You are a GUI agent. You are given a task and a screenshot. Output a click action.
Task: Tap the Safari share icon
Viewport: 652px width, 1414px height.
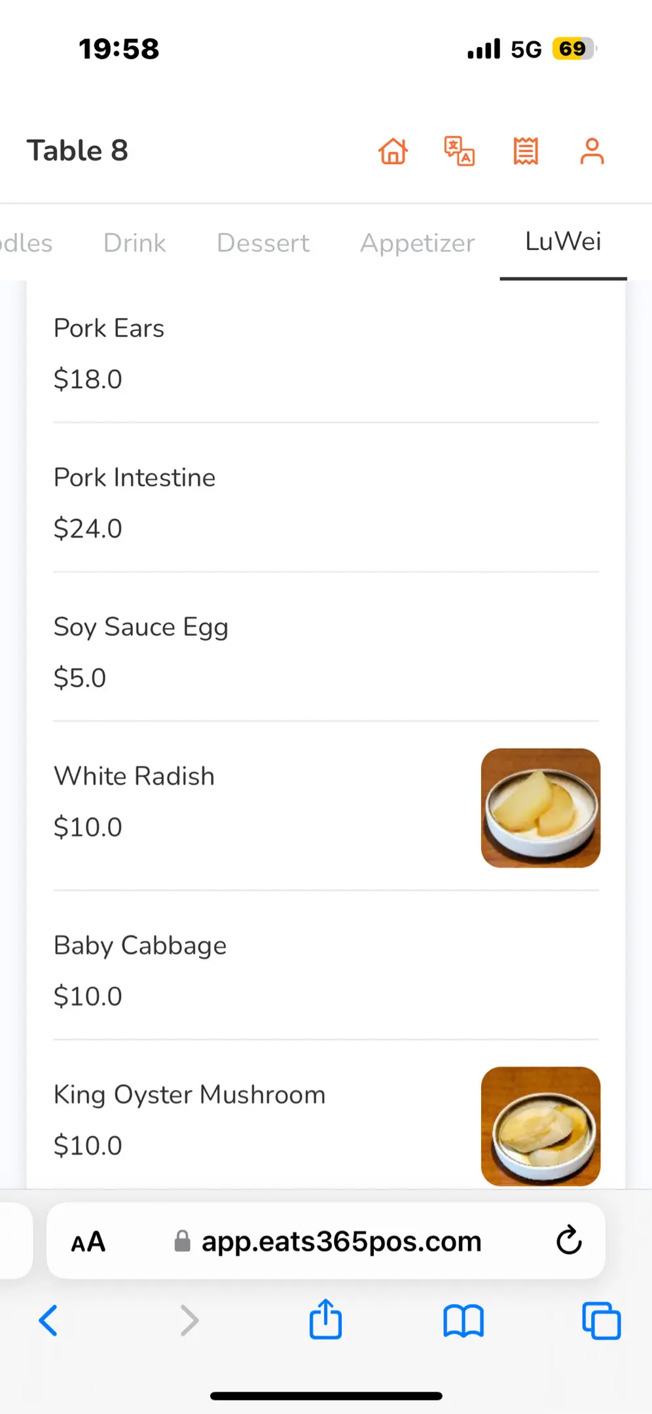[x=325, y=1320]
